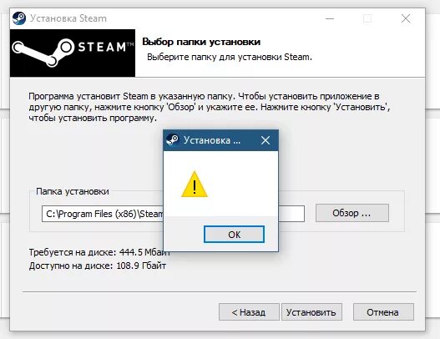Image resolution: width=440 pixels, height=339 pixels.
Task: Click the Steam icon in main window title
Action: 19,18
